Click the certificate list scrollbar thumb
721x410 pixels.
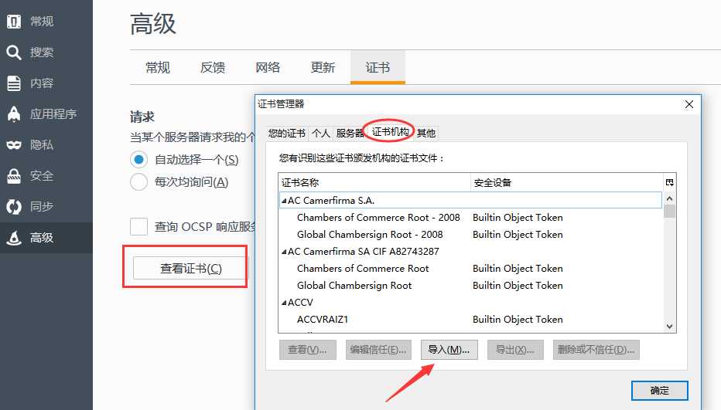[x=669, y=212]
